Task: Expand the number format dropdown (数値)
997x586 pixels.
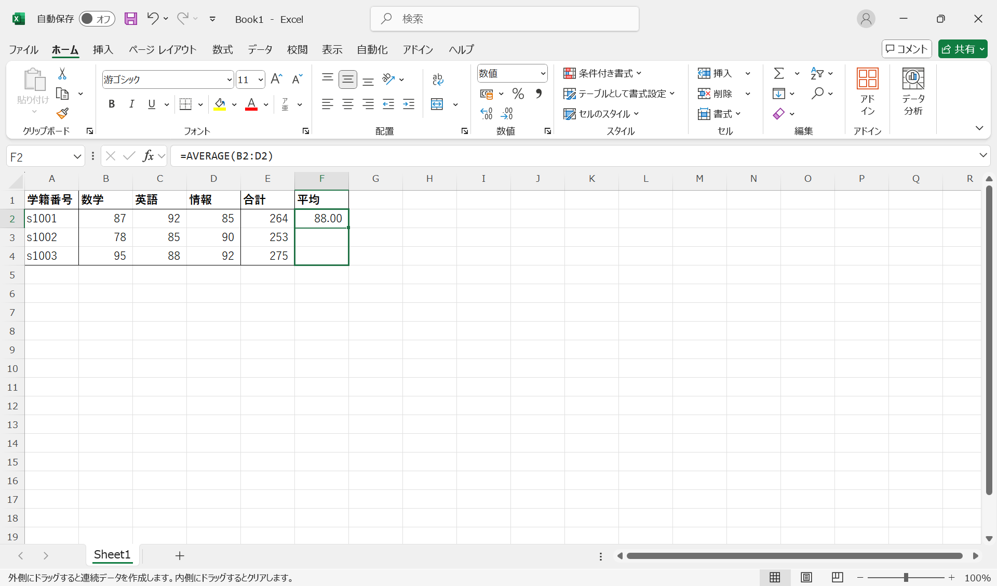Action: 543,73
